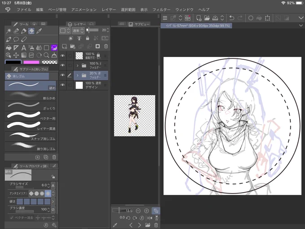Hide the top locked 100% layer
This screenshot has width=305, height=229.
[x=62, y=56]
